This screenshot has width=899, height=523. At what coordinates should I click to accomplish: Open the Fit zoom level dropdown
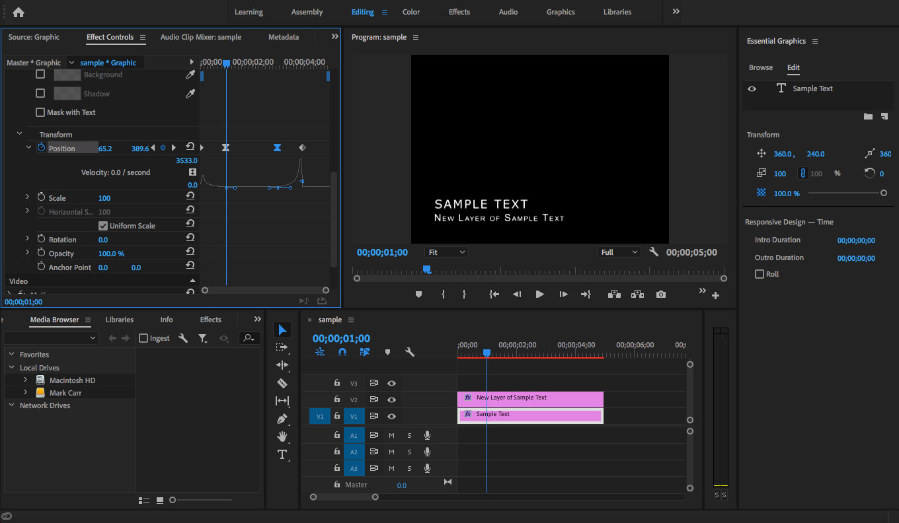[x=446, y=252]
